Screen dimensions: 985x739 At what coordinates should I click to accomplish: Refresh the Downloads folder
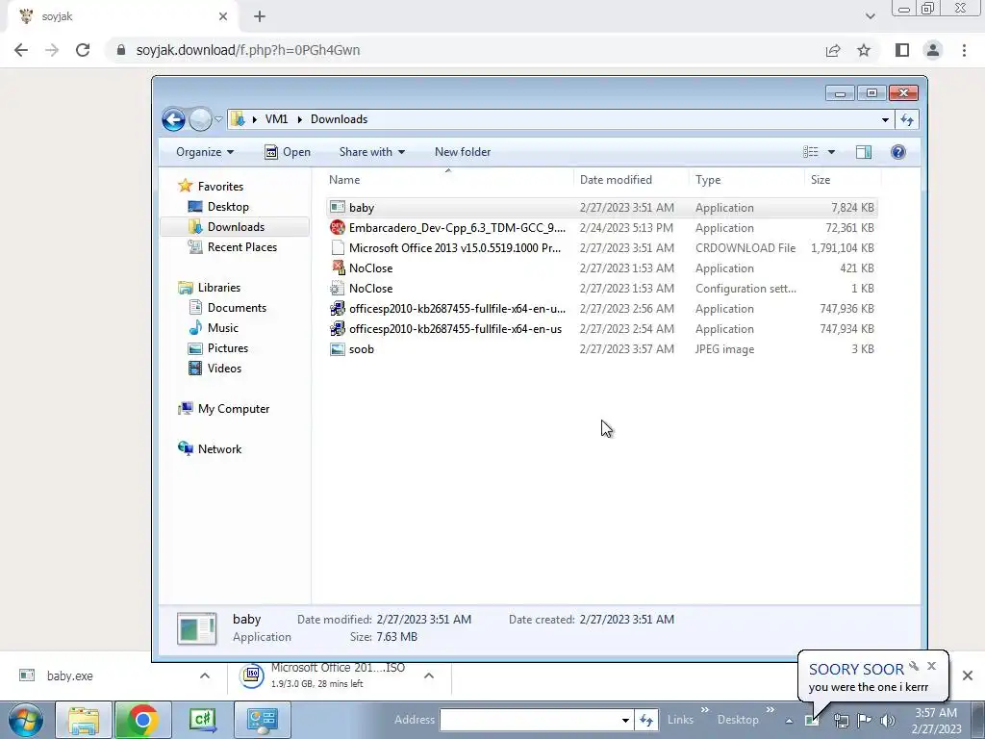907,119
